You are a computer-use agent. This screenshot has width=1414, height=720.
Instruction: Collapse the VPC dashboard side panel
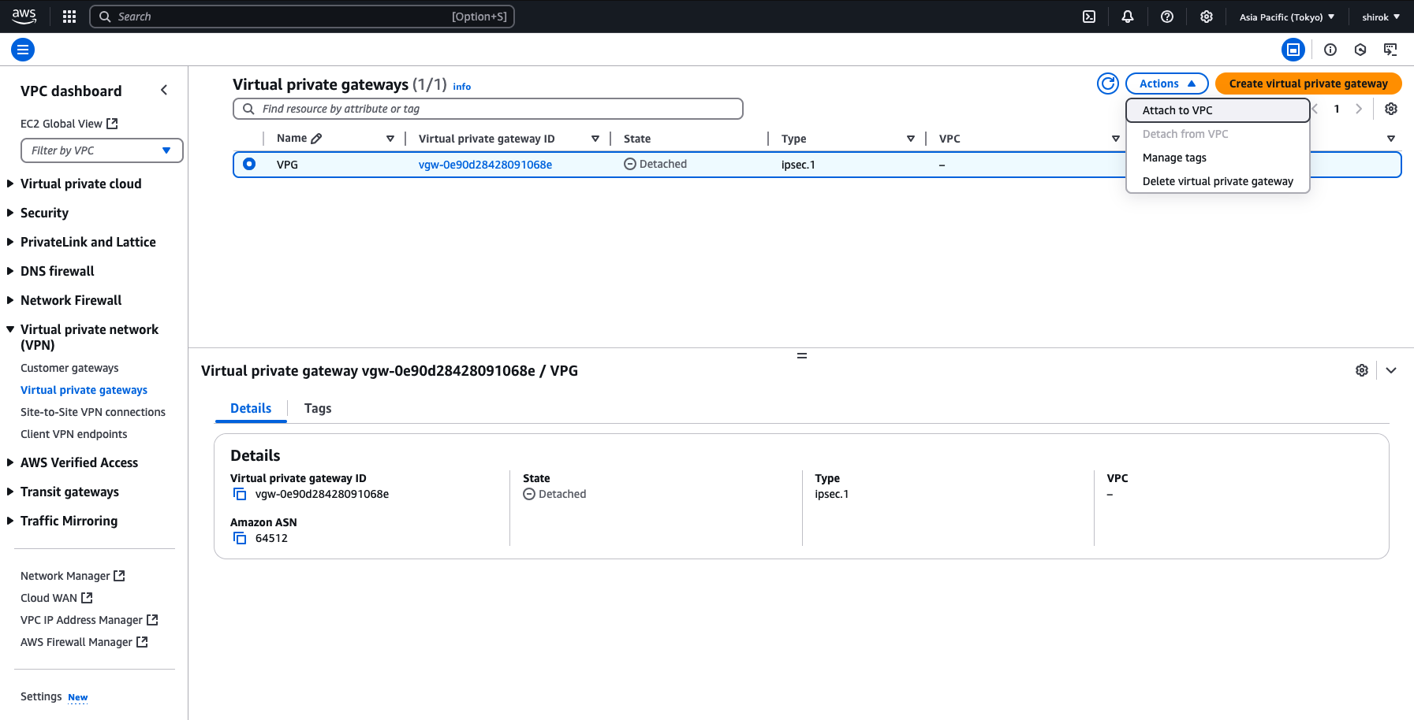(164, 91)
